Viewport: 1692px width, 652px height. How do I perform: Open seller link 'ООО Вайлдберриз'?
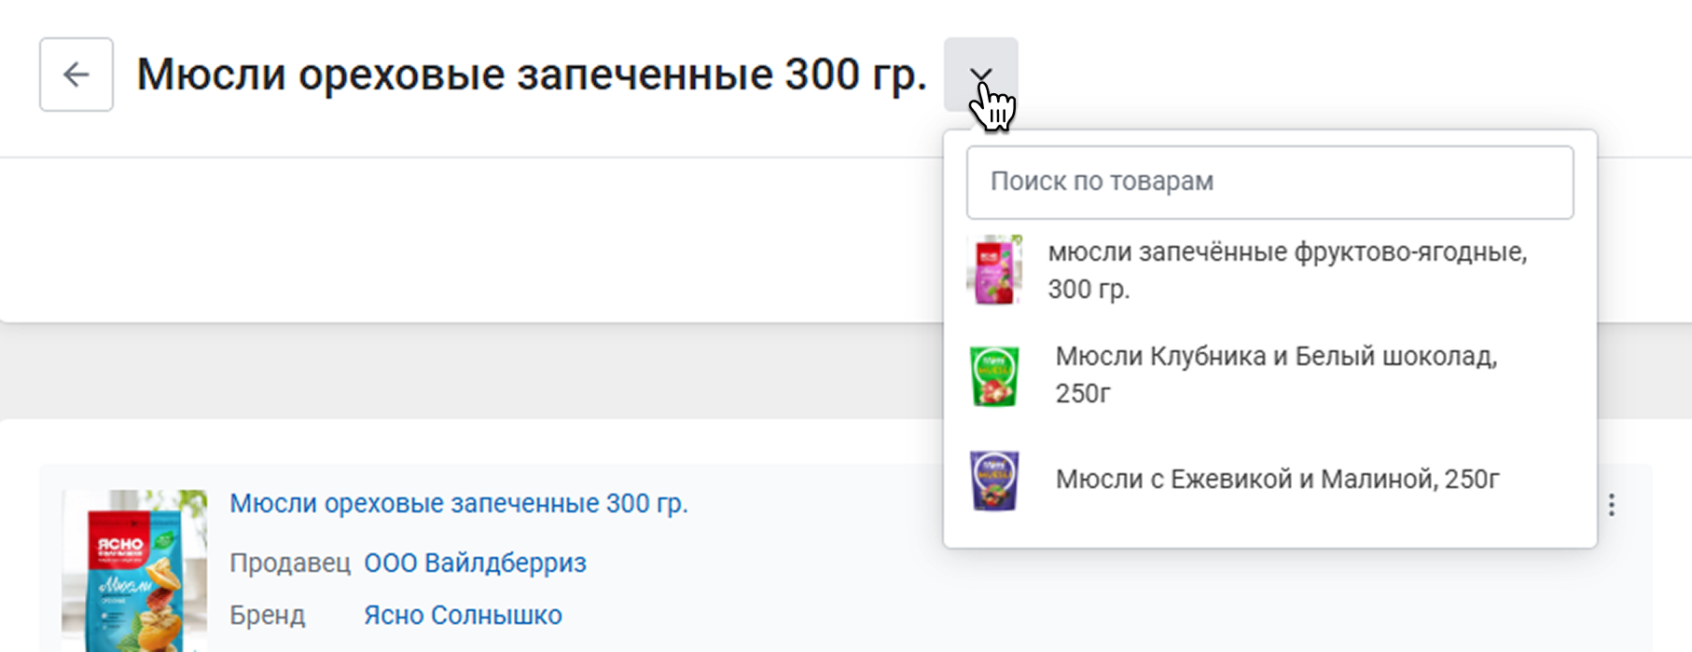(475, 564)
